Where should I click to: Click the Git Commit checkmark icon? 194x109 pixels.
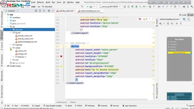tap(167, 7)
